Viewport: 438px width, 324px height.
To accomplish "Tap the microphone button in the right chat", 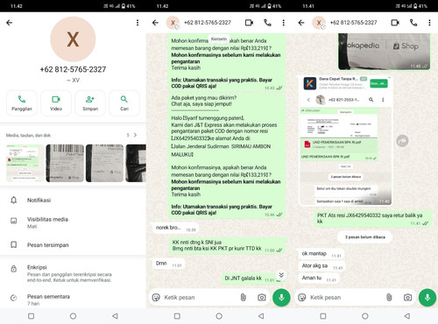I will 427,298.
